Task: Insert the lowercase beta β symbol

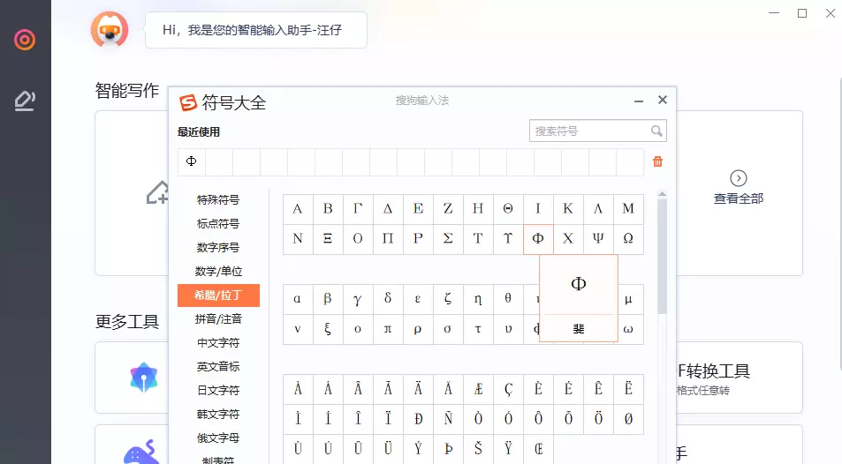Action: click(328, 299)
